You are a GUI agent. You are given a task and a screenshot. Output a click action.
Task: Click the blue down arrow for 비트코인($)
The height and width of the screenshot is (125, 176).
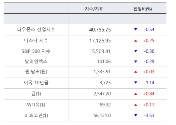tap(136, 115)
